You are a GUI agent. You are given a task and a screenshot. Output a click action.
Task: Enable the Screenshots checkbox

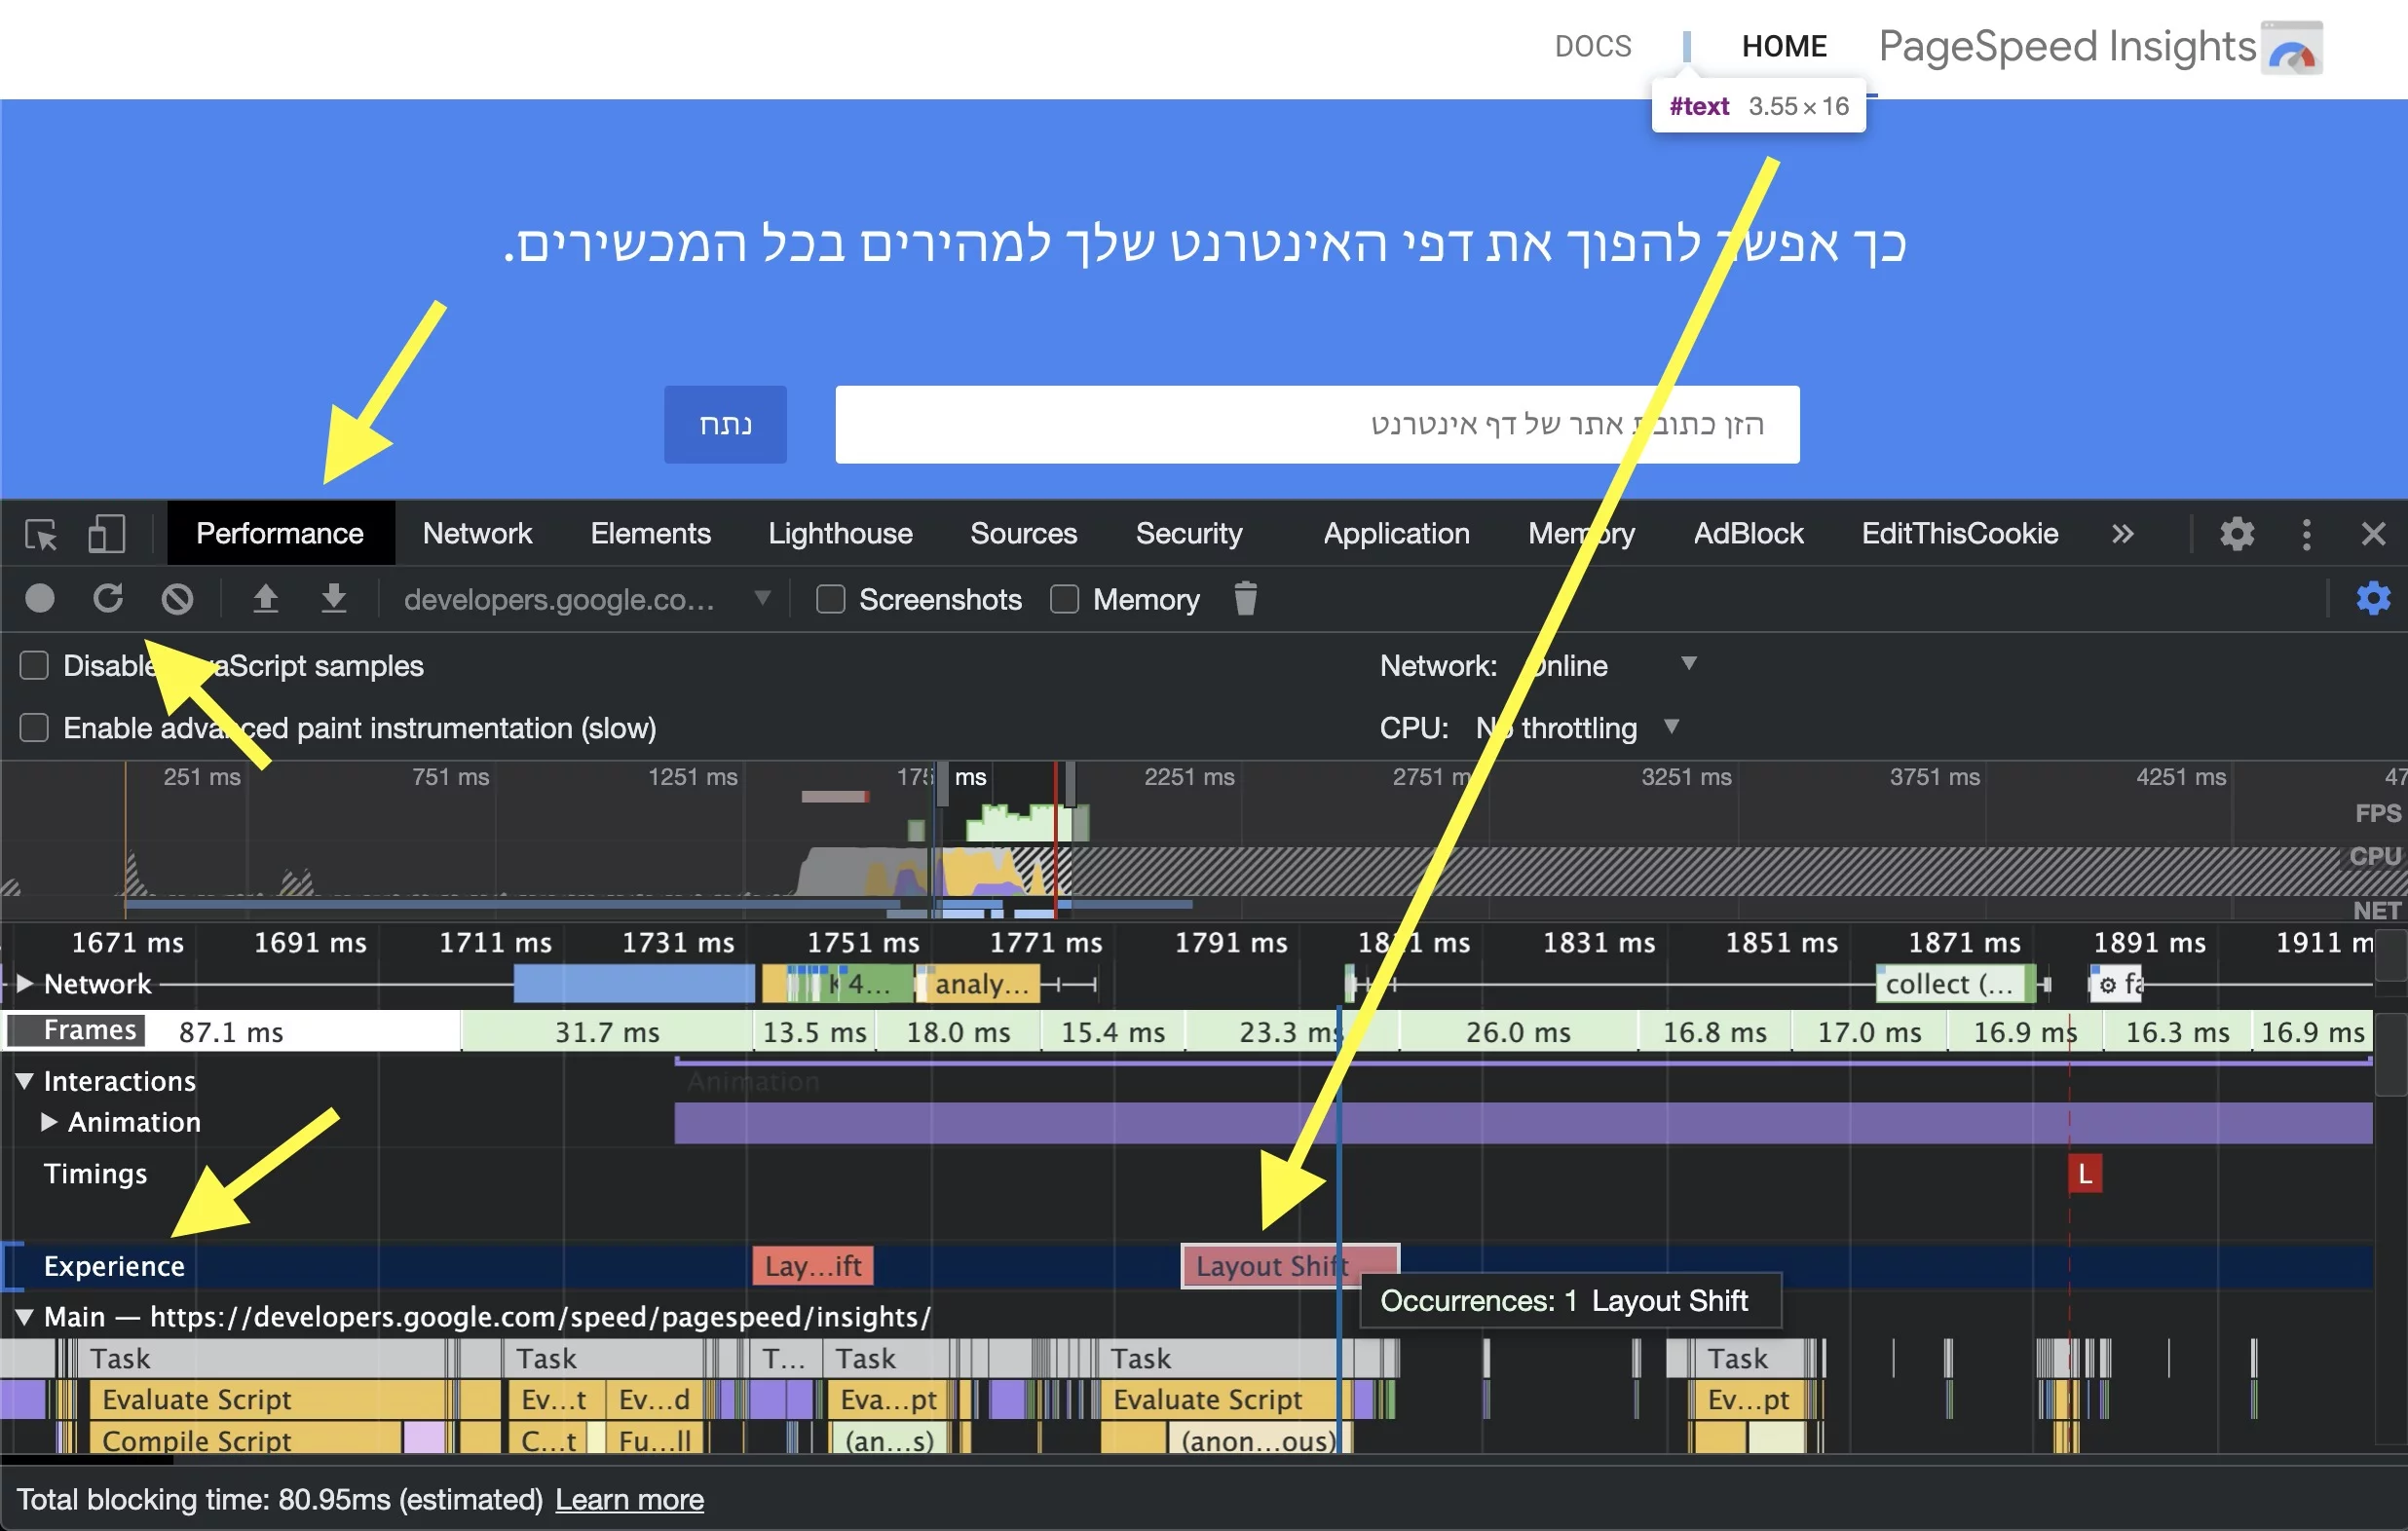pos(830,599)
